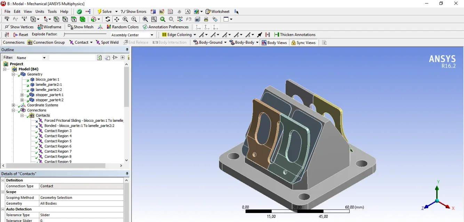Screen dimensions: 464x222
Task: Toggle Thicken Annotations
Action: coord(295,35)
